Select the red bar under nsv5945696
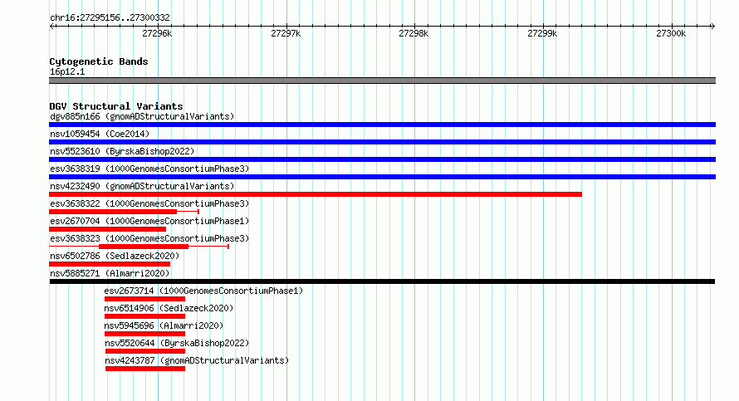 144,334
